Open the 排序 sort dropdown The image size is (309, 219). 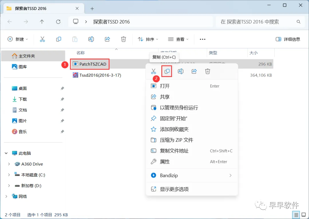coord(148,39)
